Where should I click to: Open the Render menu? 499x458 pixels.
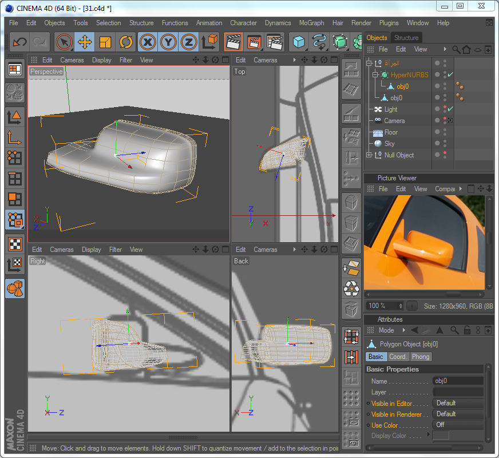(x=361, y=23)
